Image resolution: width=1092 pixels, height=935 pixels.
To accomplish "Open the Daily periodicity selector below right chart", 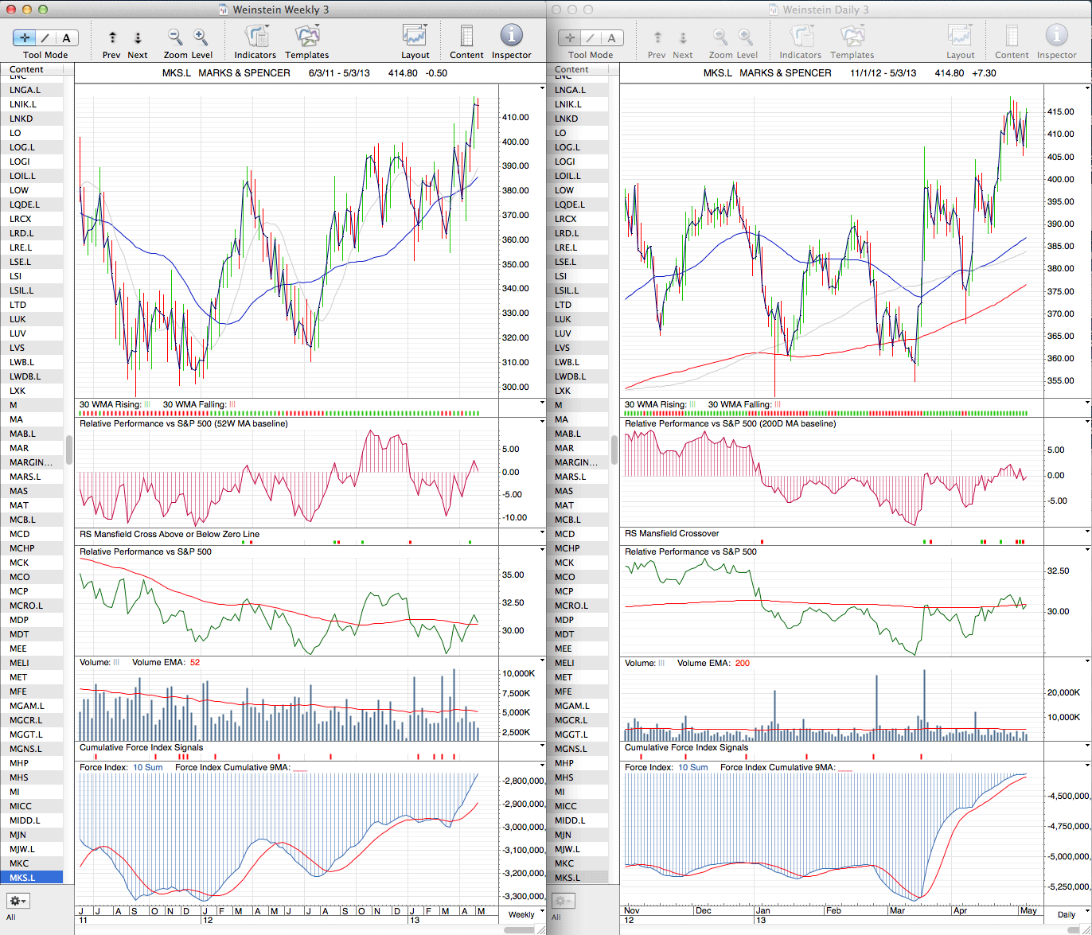I will (x=1067, y=914).
